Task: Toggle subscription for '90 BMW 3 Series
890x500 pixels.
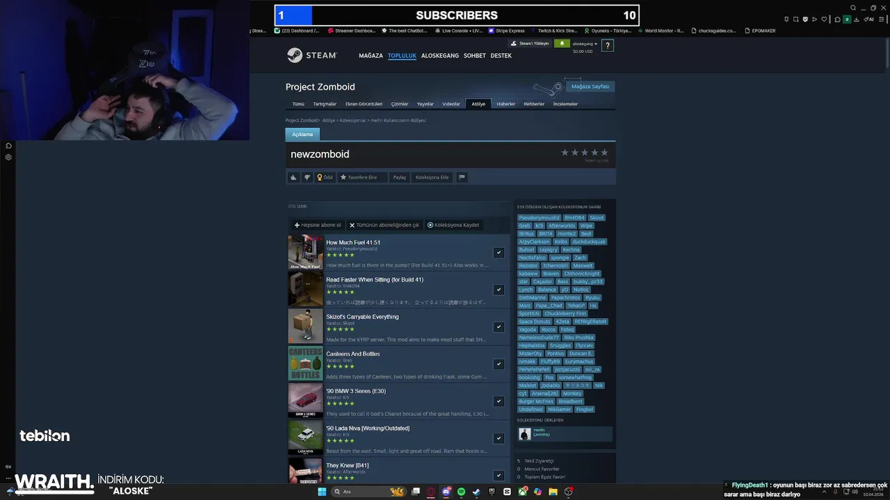Action: 499,401
